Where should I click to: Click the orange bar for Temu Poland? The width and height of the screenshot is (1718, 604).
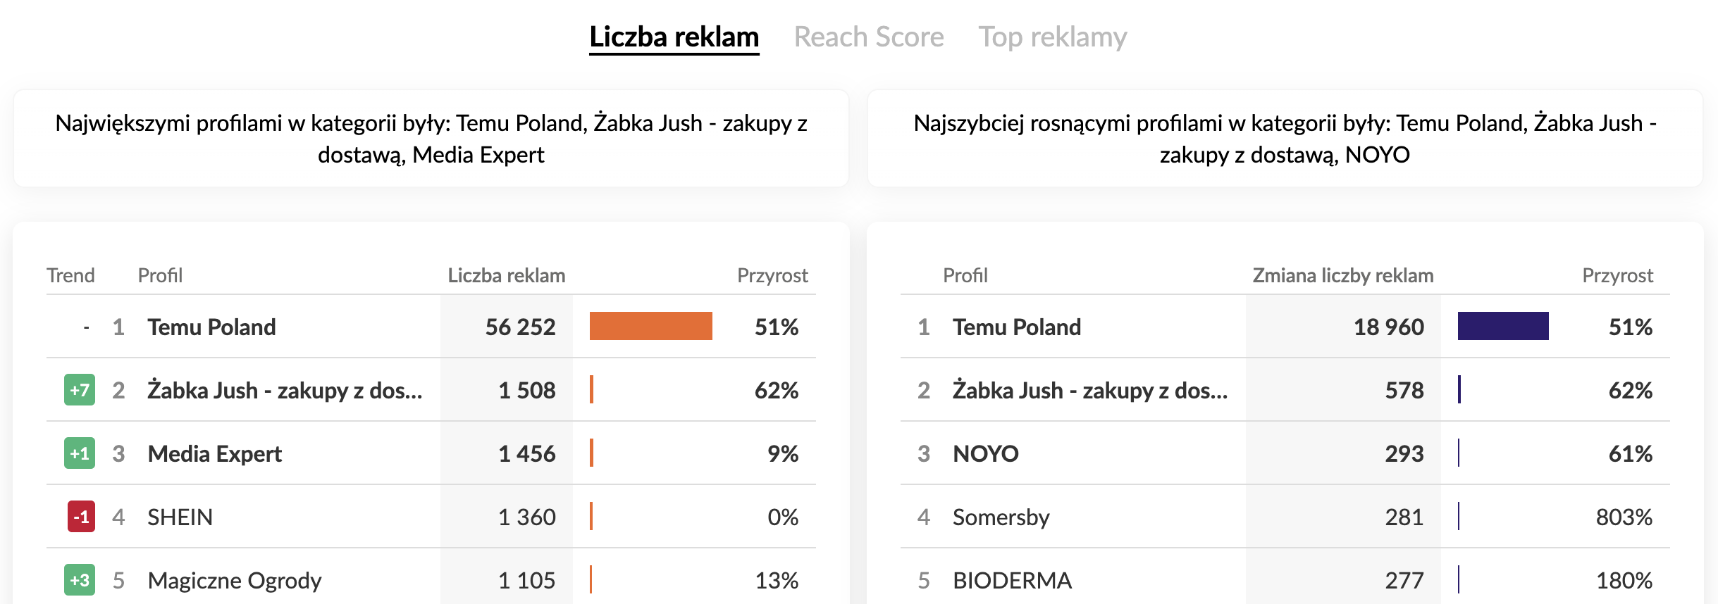650,326
